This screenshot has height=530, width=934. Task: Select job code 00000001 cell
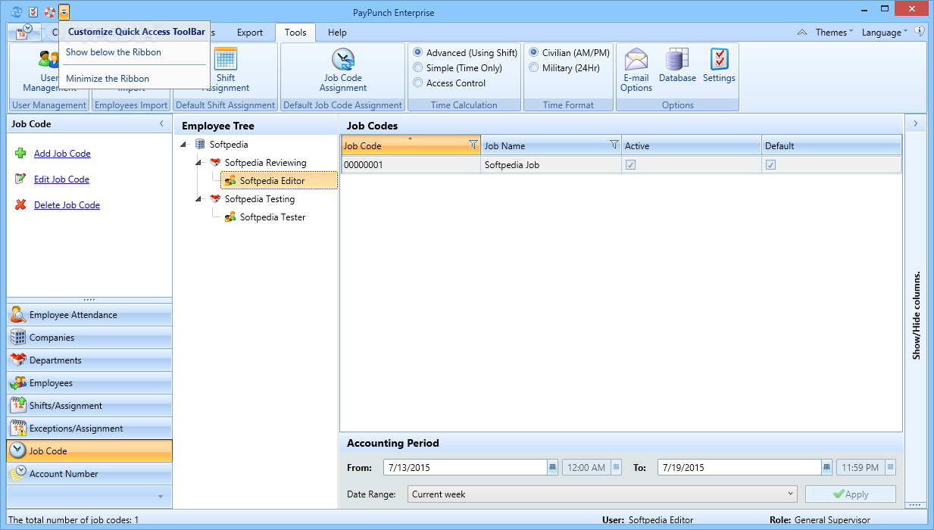tap(411, 165)
